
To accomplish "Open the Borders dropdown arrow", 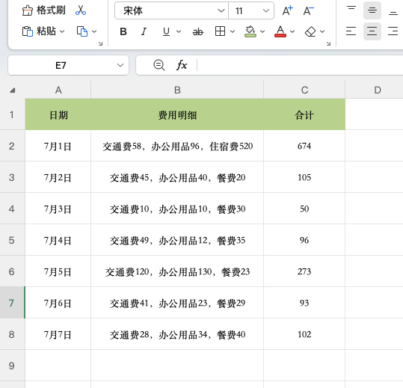I will point(233,31).
